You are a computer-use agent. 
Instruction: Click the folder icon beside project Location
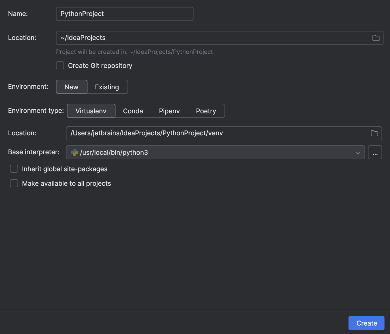tap(375, 38)
